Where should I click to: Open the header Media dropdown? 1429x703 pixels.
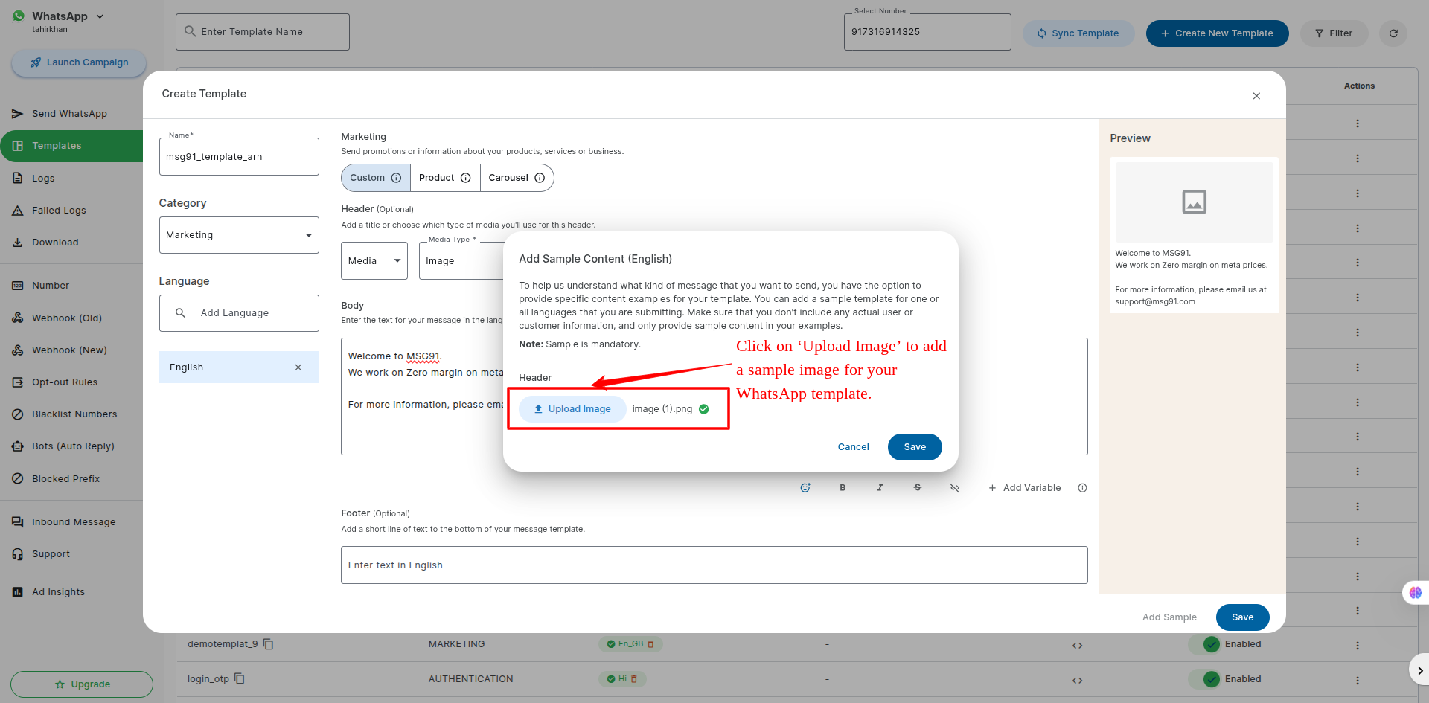[374, 261]
